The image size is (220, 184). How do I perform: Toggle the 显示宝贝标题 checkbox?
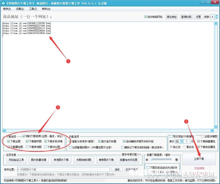[99, 141]
